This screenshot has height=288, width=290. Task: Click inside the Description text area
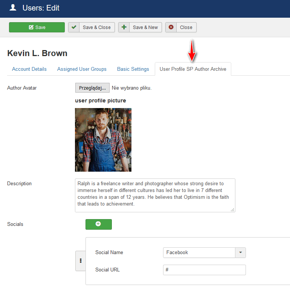pos(155,195)
